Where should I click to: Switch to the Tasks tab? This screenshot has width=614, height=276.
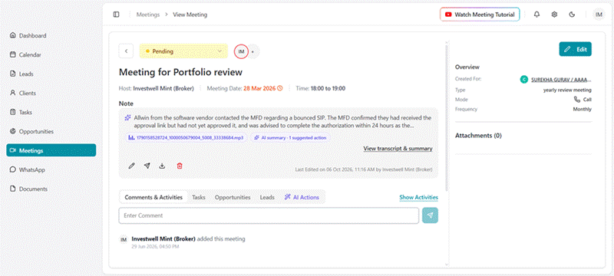tap(199, 198)
